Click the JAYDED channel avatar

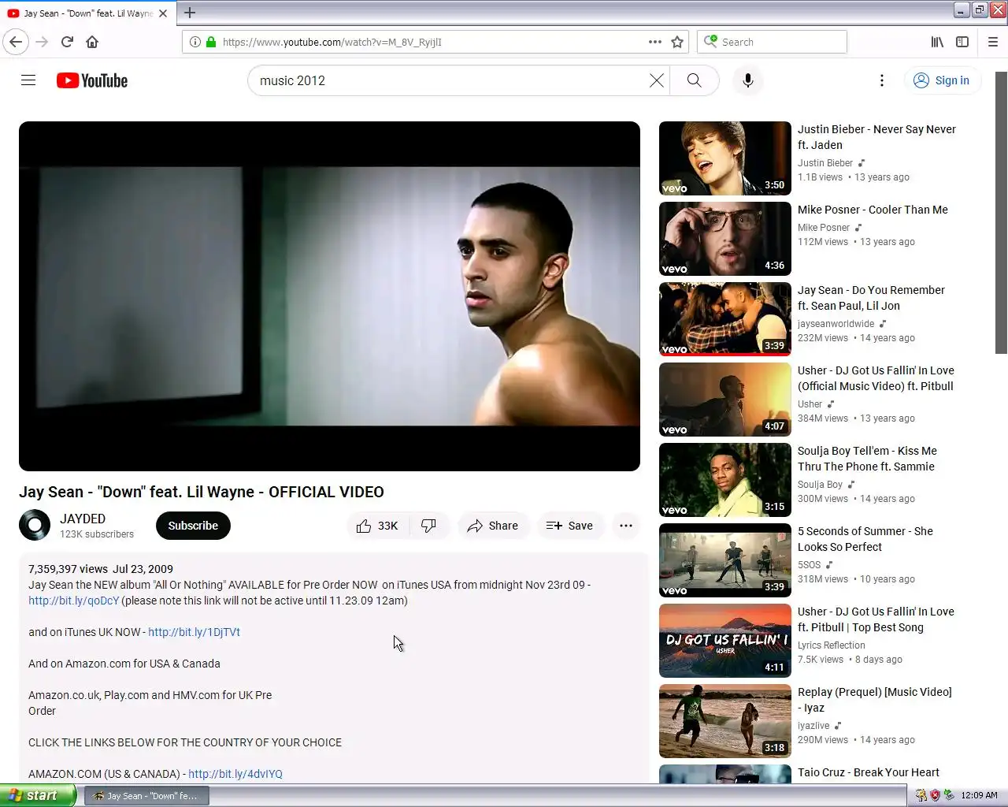(35, 526)
